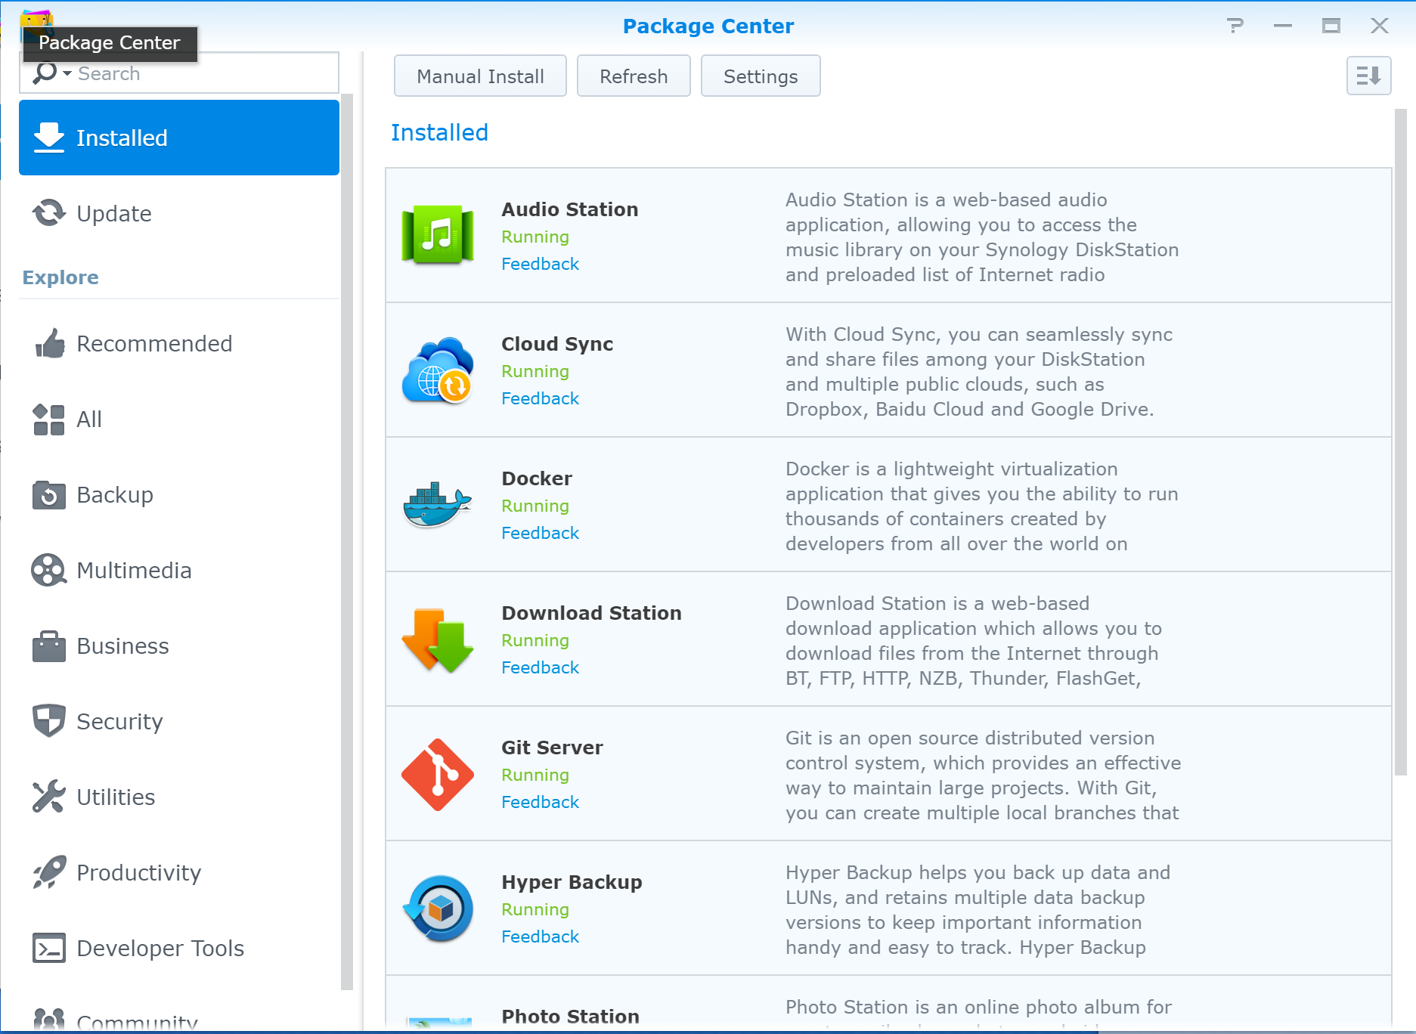Click Running status under Docker
1416x1034 pixels.
(x=535, y=506)
